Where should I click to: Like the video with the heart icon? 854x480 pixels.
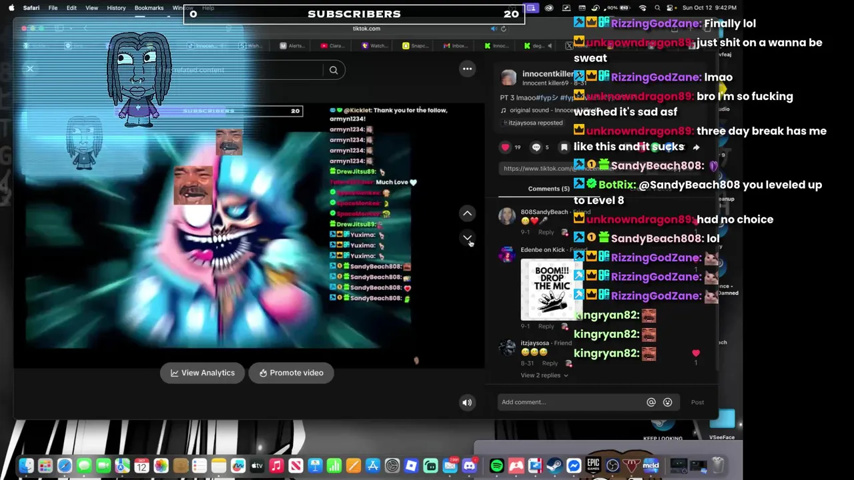pyautogui.click(x=505, y=147)
